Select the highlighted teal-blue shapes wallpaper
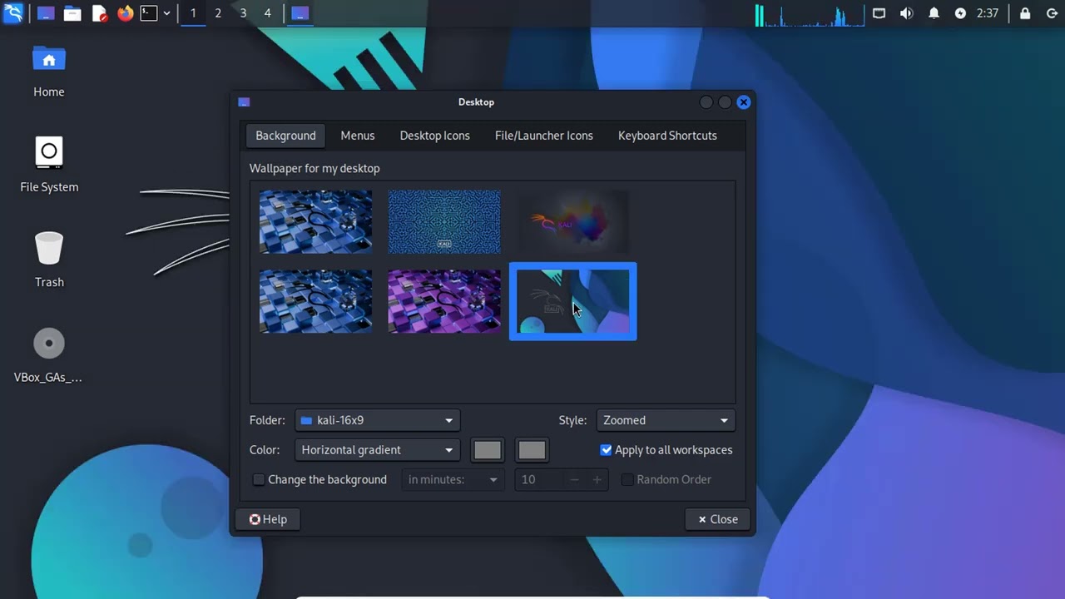The image size is (1065, 599). (573, 301)
